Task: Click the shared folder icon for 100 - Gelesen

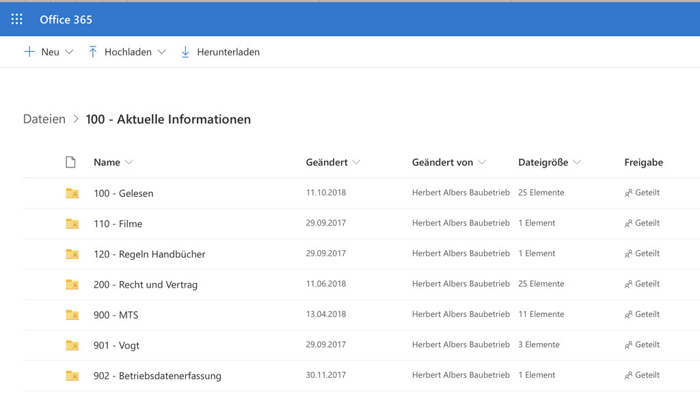Action: [x=72, y=193]
